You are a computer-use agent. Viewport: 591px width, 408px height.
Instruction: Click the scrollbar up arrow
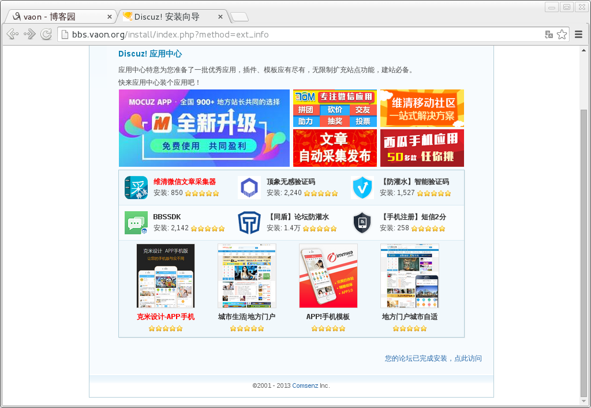[584, 50]
